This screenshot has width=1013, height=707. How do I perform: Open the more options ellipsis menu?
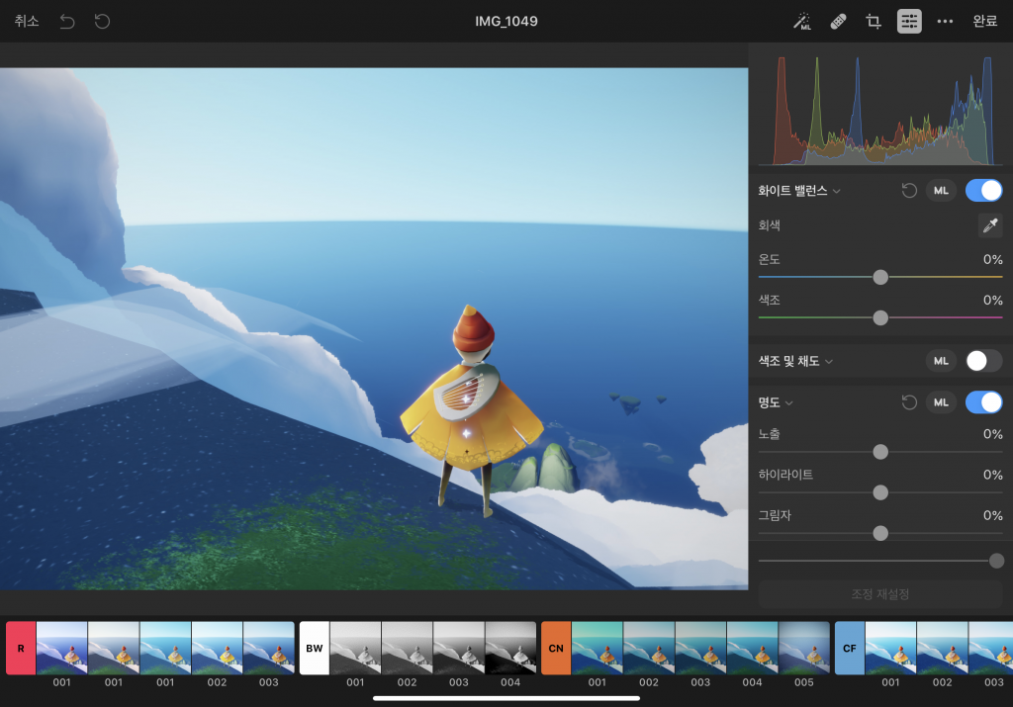945,22
